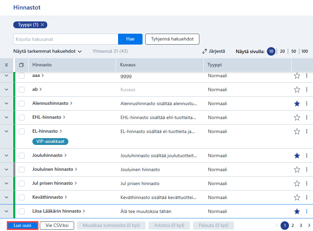313x231 pixels.
Task: Toggle favorite star for ab row
Action: click(x=297, y=90)
